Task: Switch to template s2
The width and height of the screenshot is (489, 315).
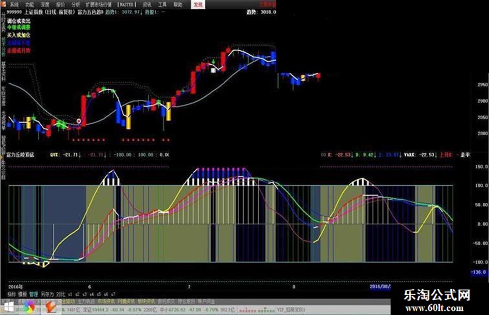Action: (77, 294)
